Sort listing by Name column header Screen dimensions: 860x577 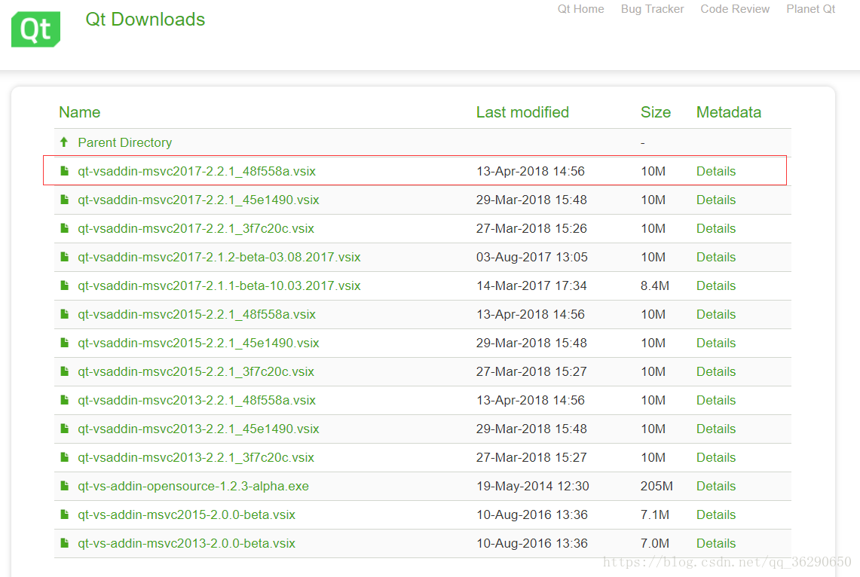coord(80,112)
